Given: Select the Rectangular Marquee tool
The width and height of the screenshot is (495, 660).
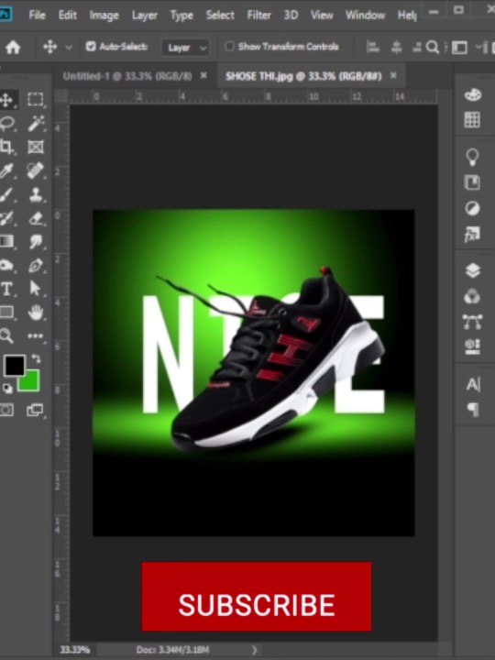Looking at the screenshot, I should (x=36, y=99).
